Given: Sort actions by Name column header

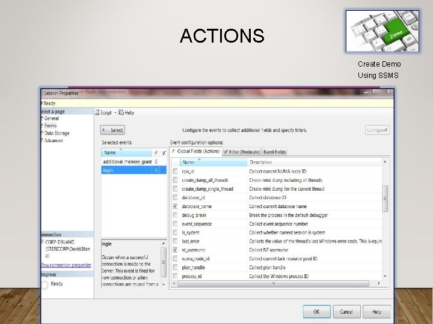Looking at the screenshot, I should click(213, 162).
